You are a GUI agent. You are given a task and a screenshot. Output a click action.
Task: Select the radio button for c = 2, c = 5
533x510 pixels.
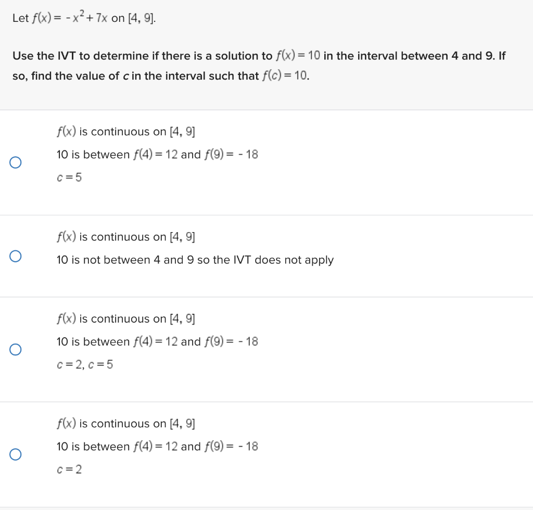point(16,349)
